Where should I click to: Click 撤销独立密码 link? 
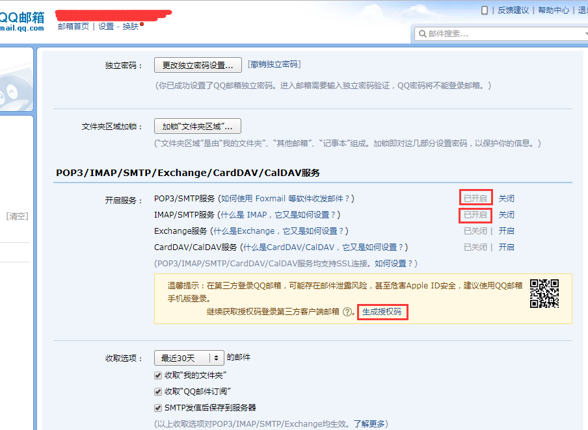pos(274,64)
